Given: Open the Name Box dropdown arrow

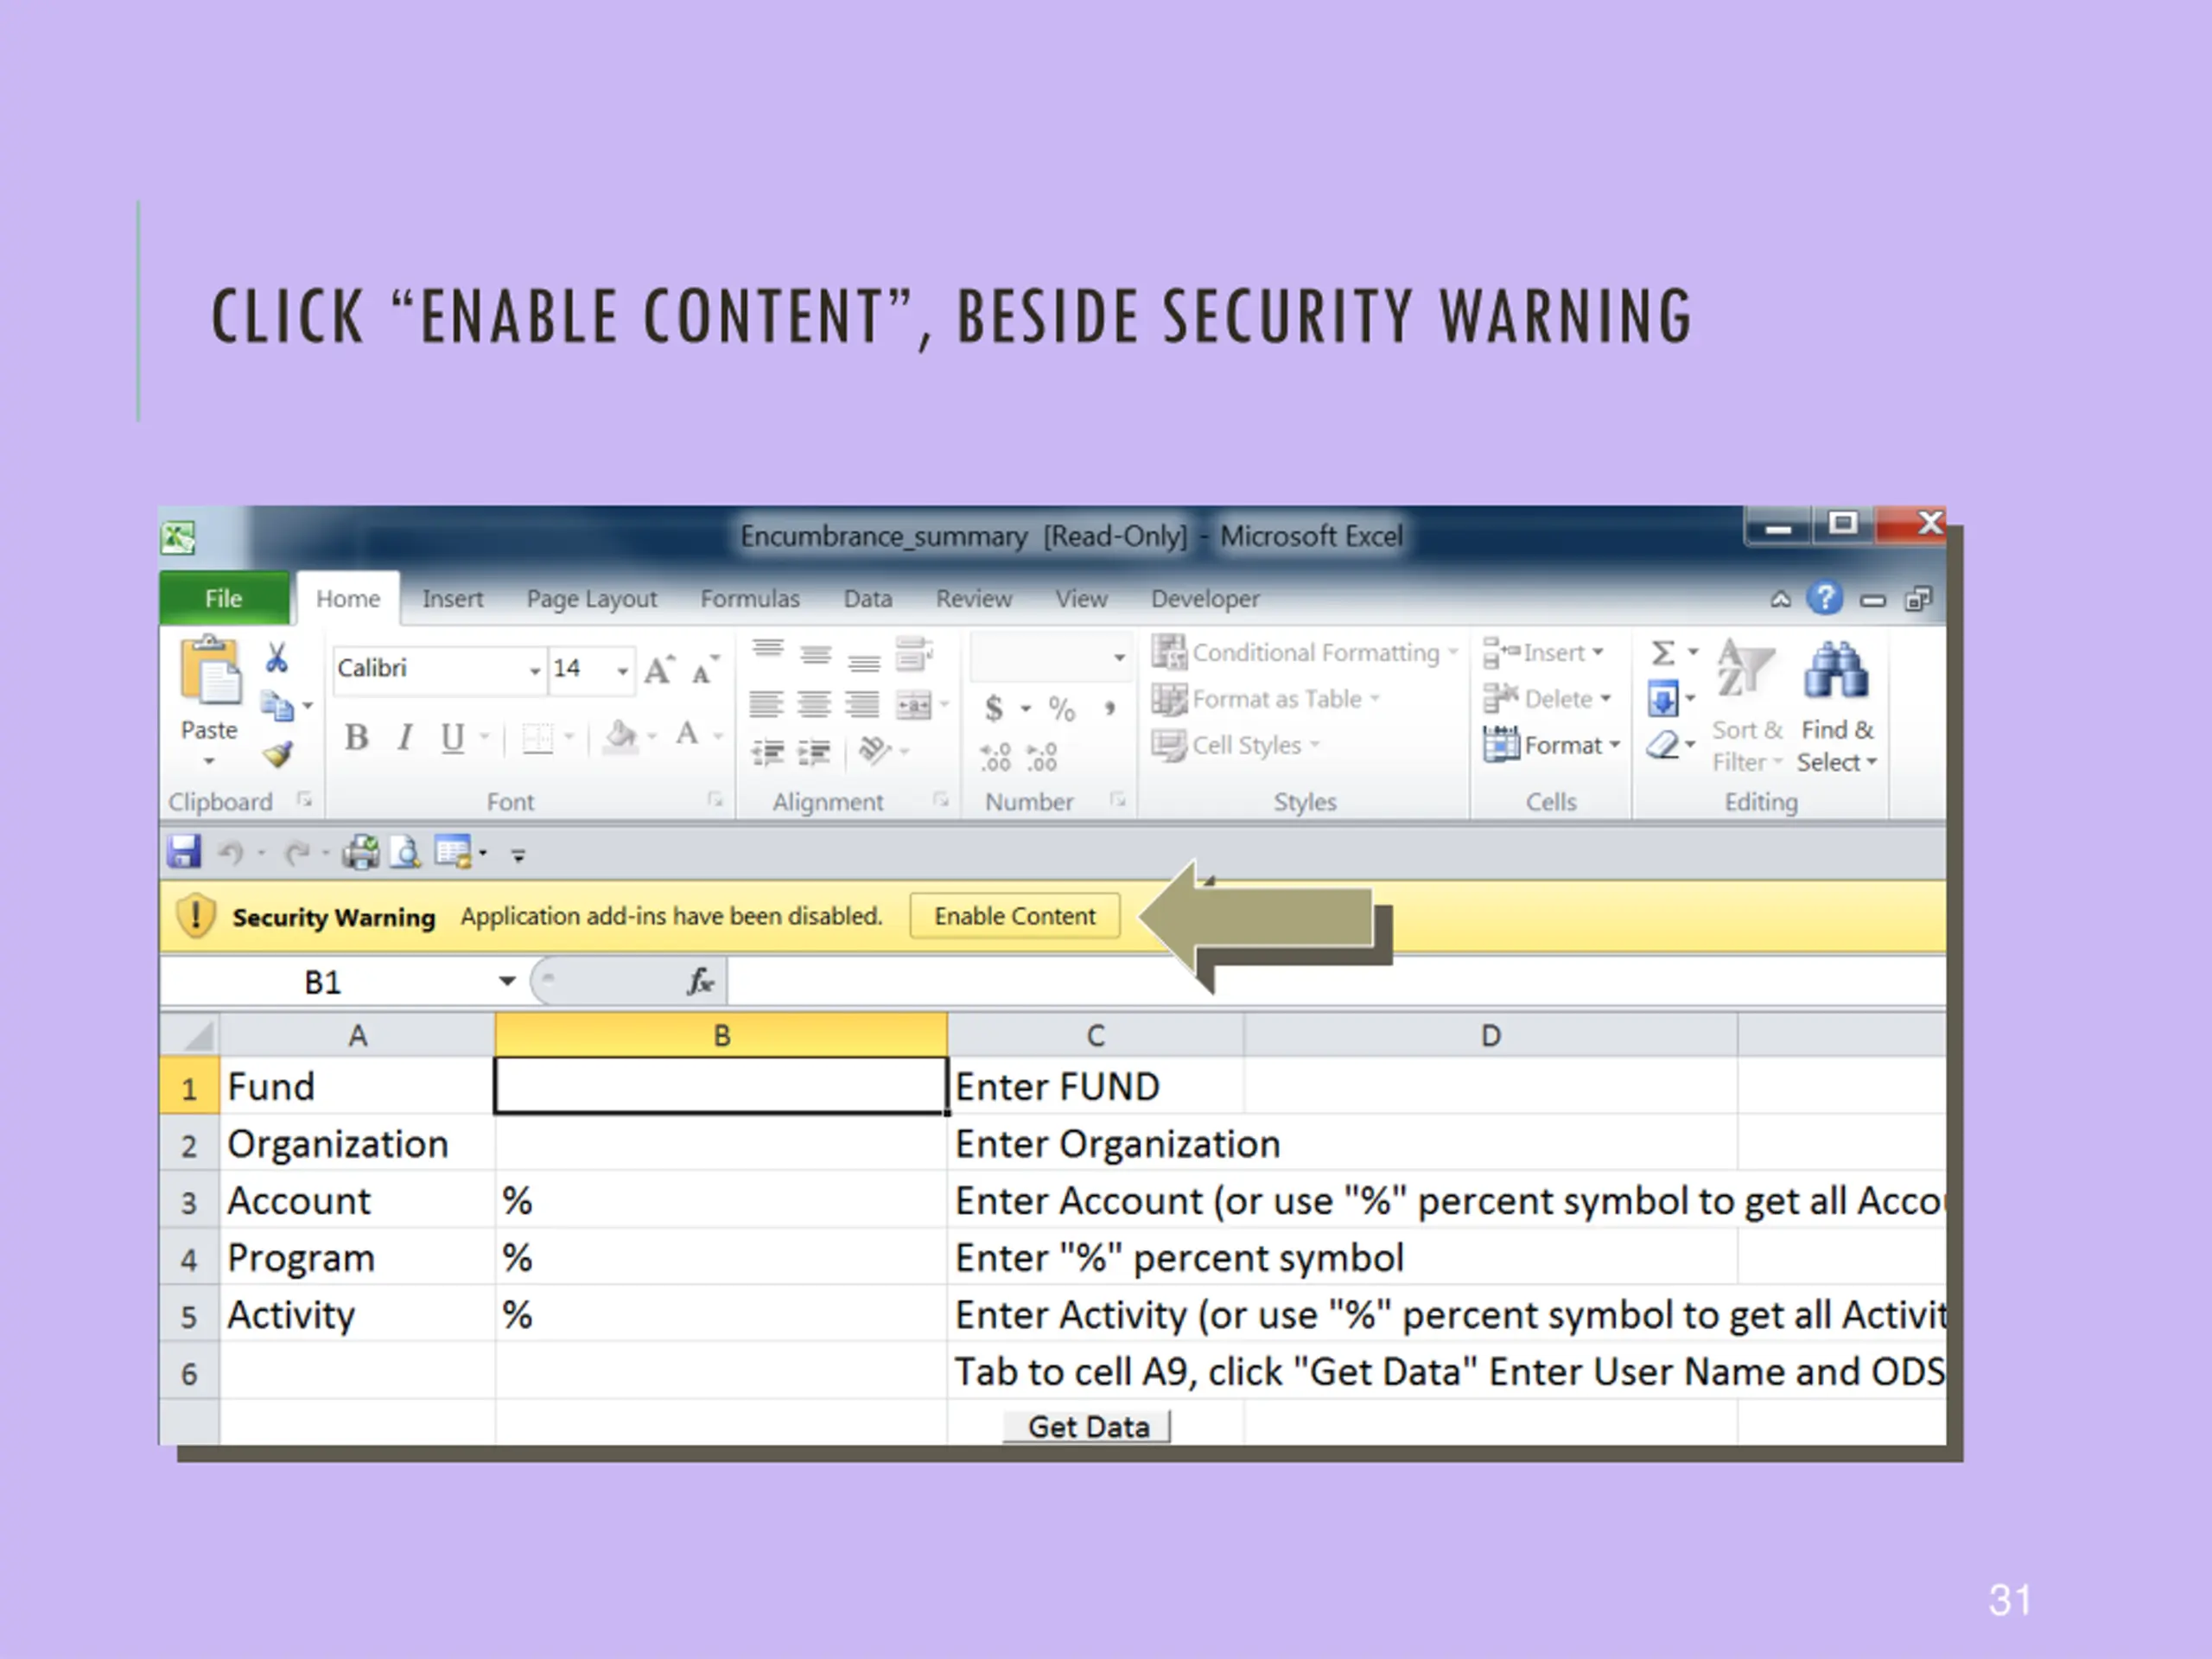Looking at the screenshot, I should [507, 982].
